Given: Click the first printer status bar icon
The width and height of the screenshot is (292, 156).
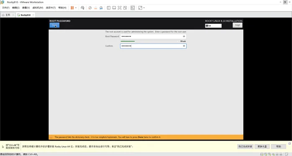Looking at the screenshot, I should coord(277,154).
